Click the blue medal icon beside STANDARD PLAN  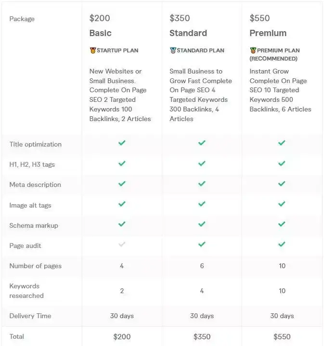[x=173, y=50]
